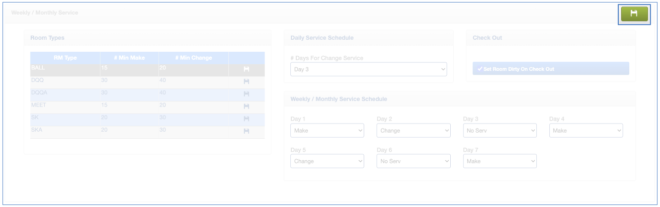The height and width of the screenshot is (207, 660).
Task: Click the BALL Min Make value cell
Action: tap(129, 67)
